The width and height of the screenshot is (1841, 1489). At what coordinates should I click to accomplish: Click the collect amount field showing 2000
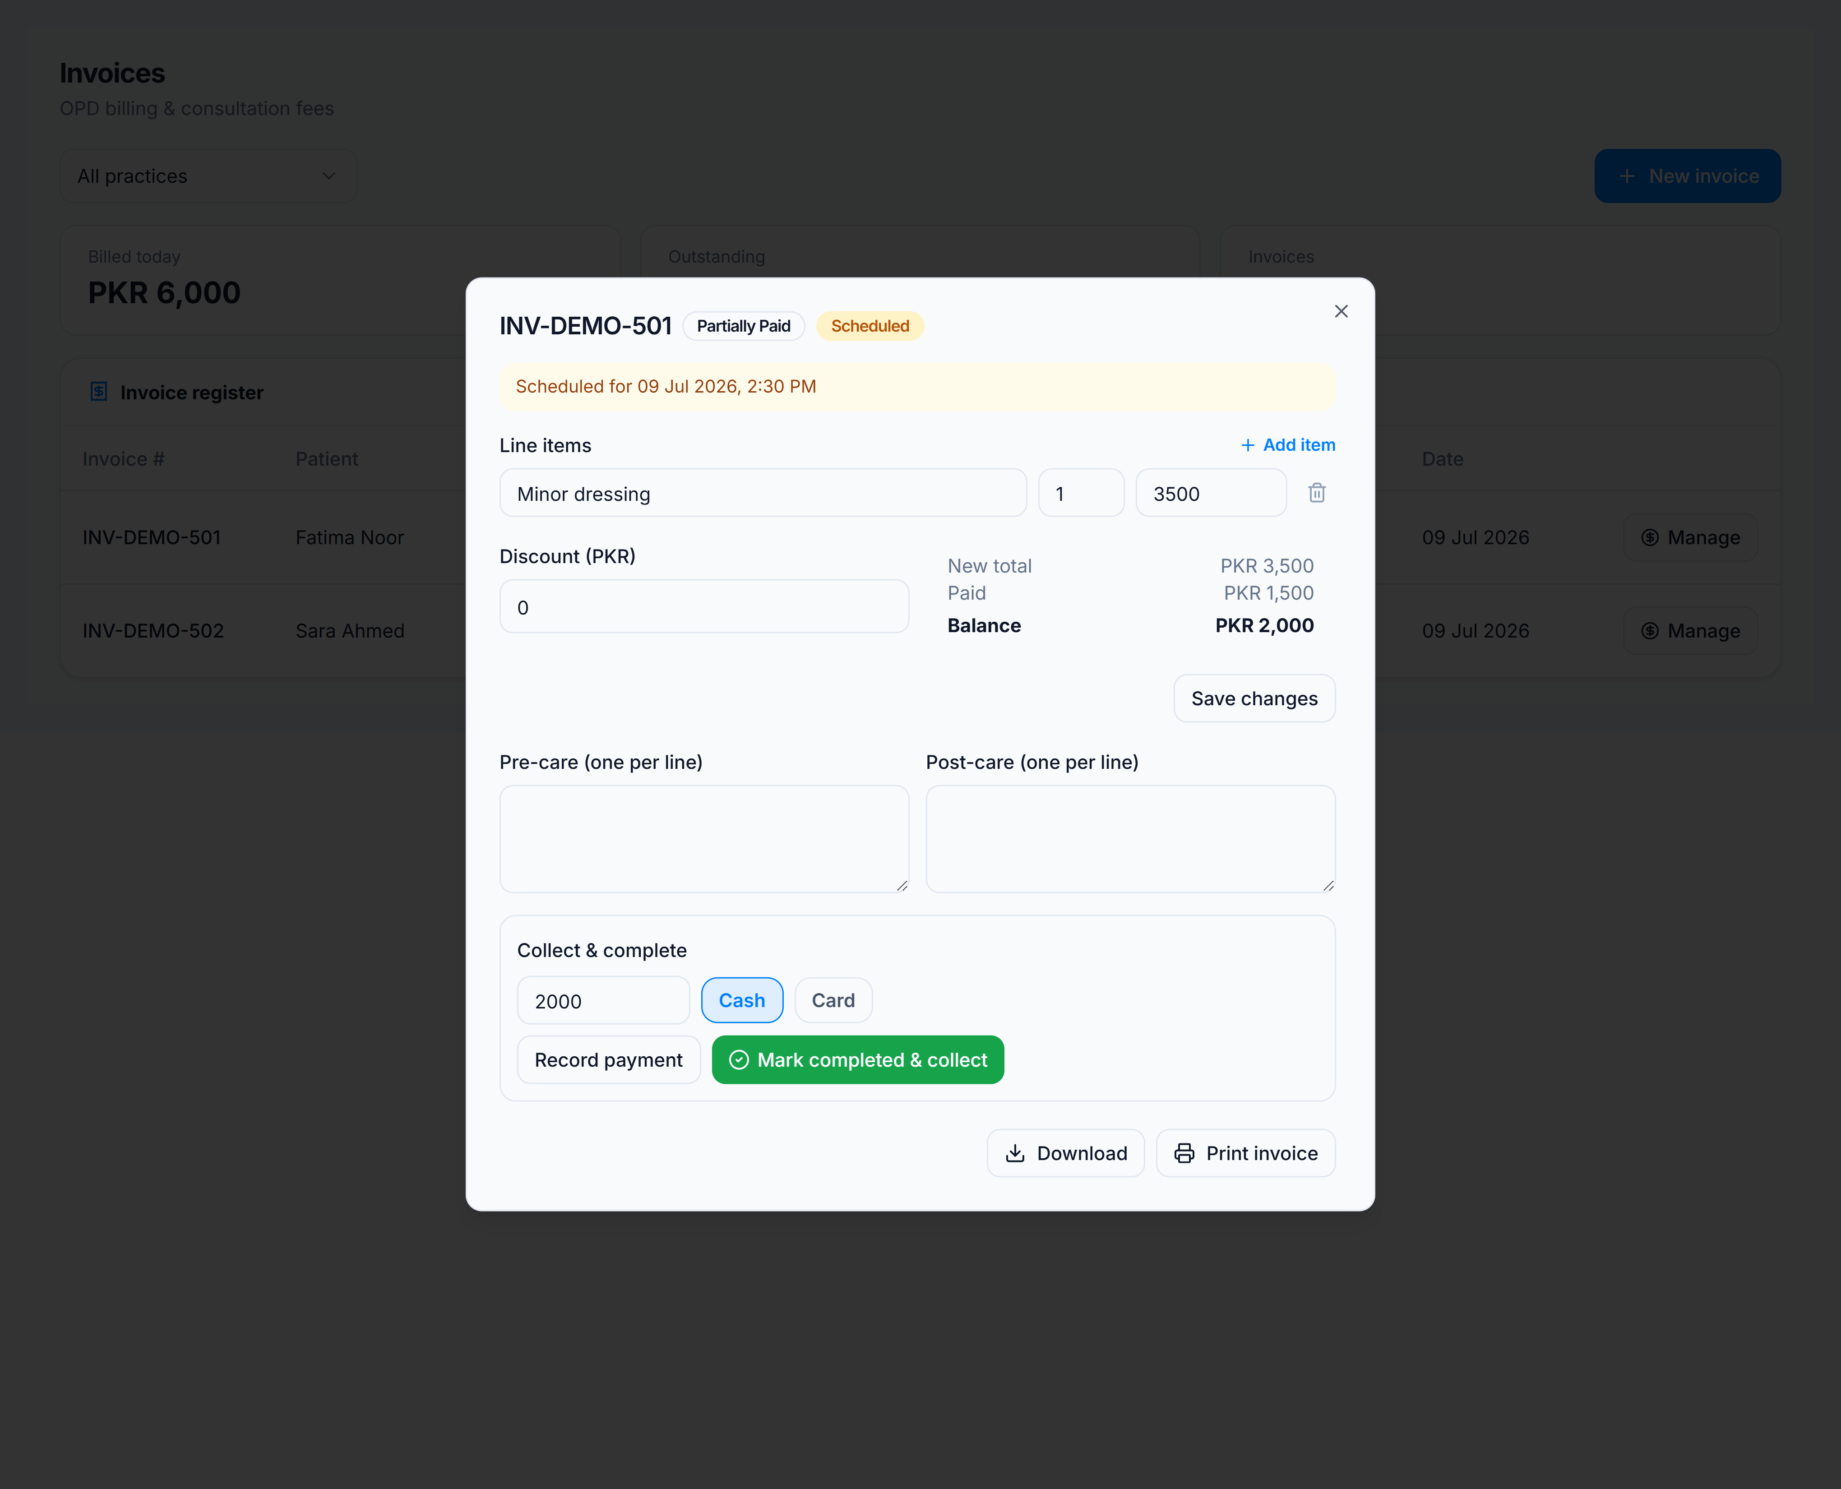click(603, 1000)
